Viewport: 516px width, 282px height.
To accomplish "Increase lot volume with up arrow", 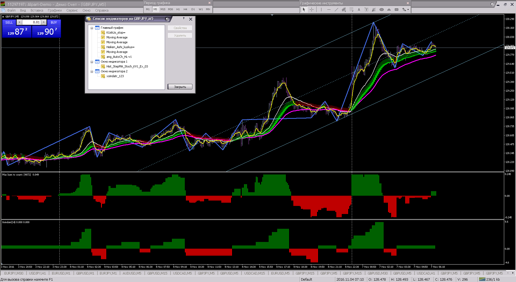I will pyautogui.click(x=44, y=22).
